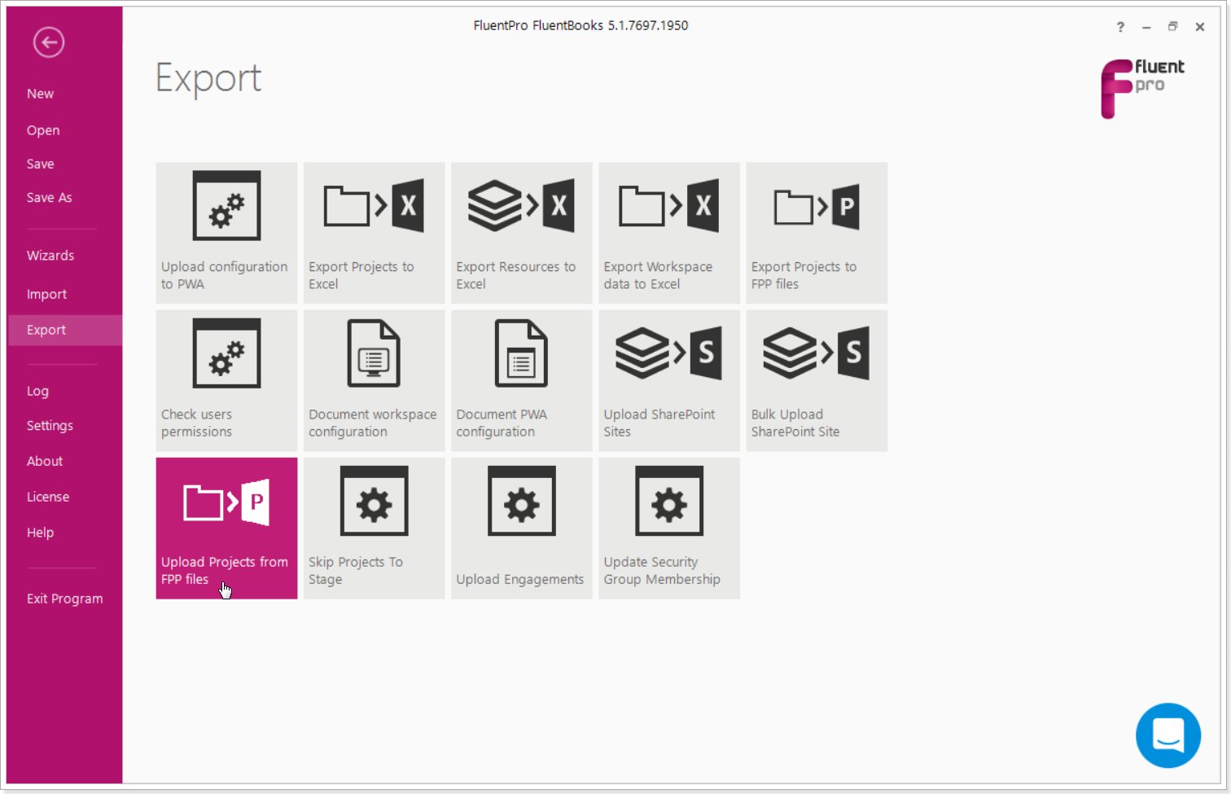The width and height of the screenshot is (1231, 794).
Task: Launch Export Resources to Excel
Action: (x=521, y=233)
